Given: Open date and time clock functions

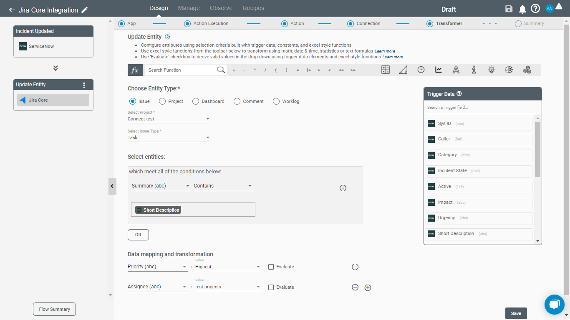Looking at the screenshot, I should (421, 70).
